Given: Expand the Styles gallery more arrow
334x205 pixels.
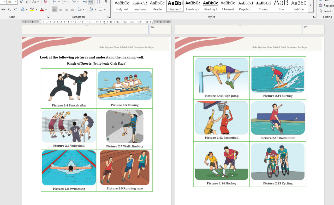Looking at the screenshot, I should (x=311, y=5).
